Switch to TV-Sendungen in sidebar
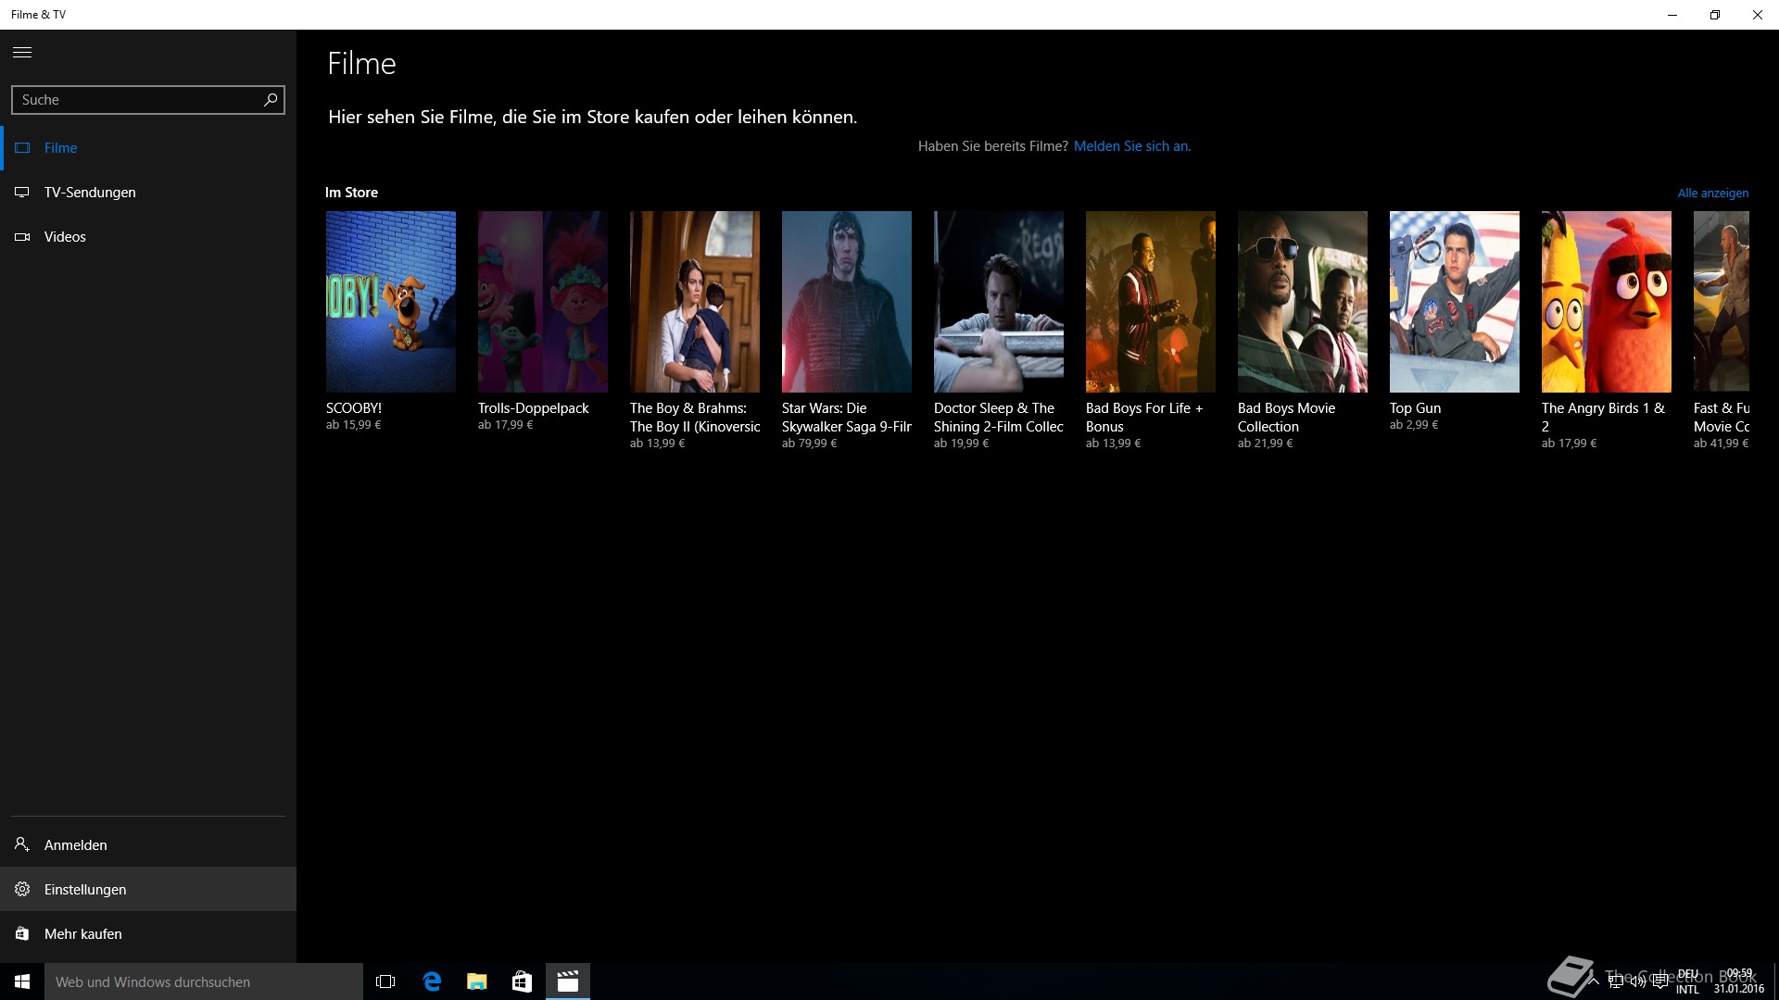The height and width of the screenshot is (1000, 1779). pos(148,193)
